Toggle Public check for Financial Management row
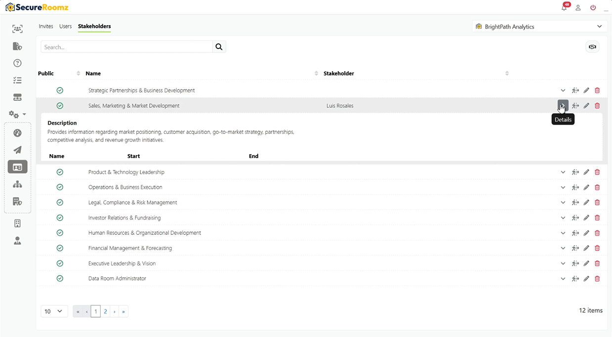Screen dimensions: 612x337 click(60, 248)
